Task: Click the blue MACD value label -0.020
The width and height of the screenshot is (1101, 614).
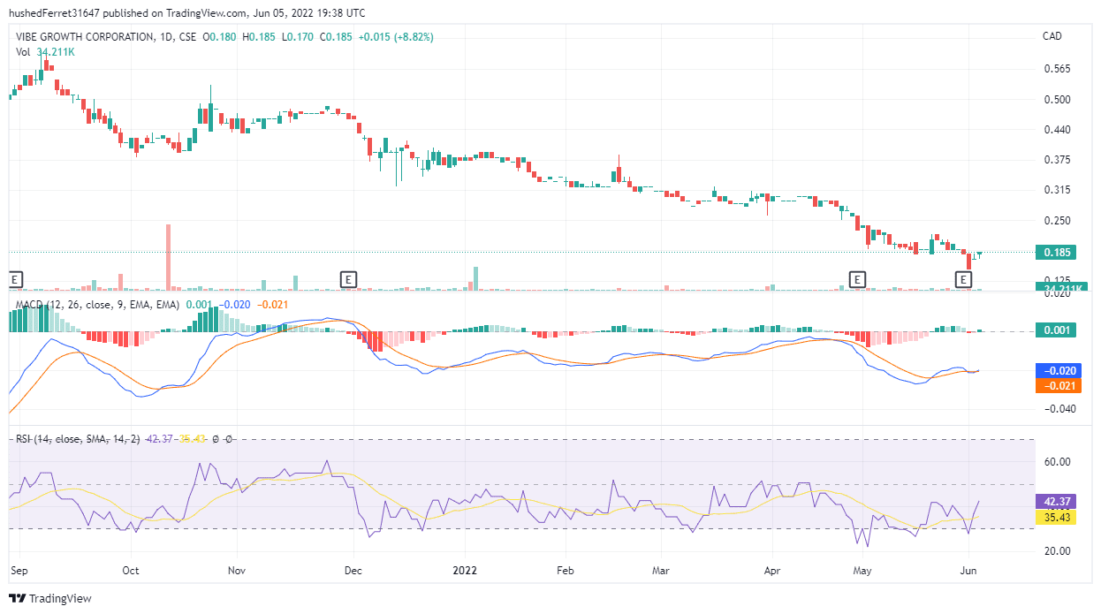Action: pyautogui.click(x=1058, y=371)
